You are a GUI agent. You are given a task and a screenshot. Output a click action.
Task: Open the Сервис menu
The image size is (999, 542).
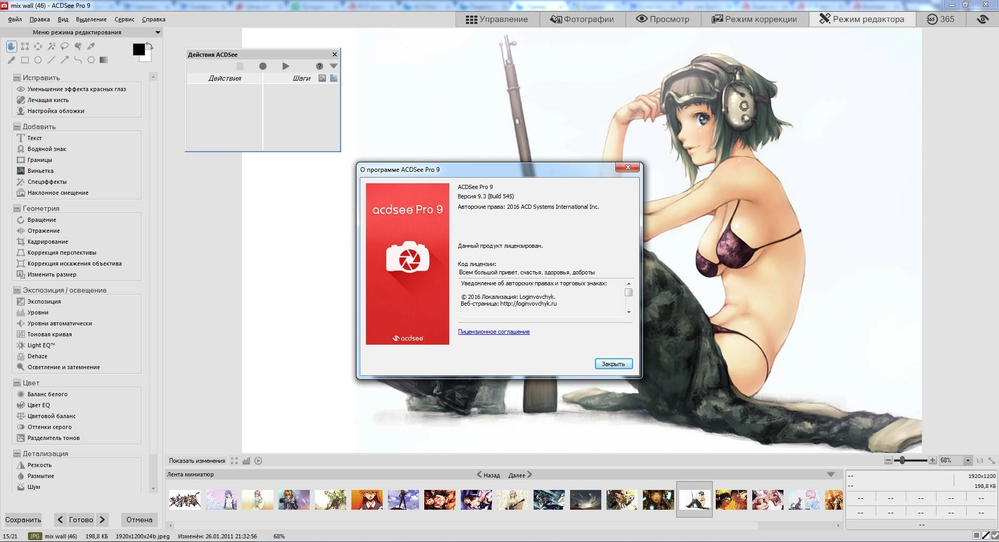[124, 19]
